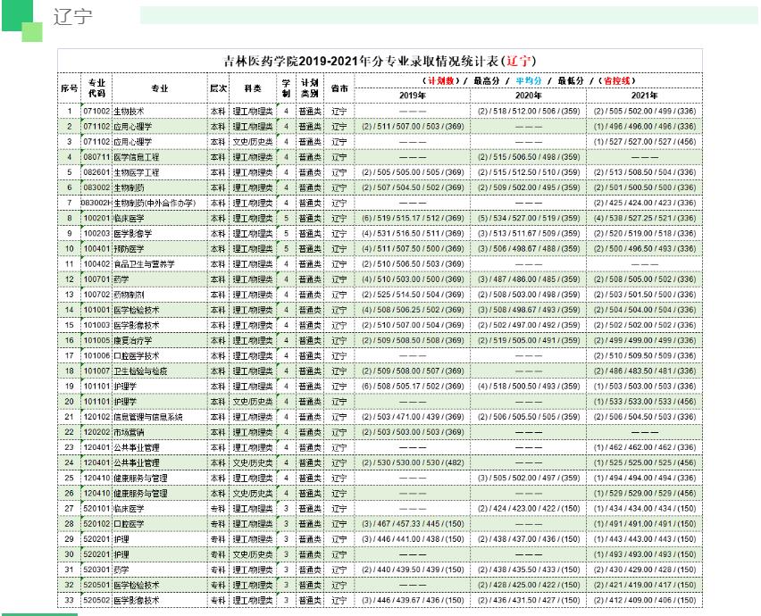Click the red 计划数 legend label
The image size is (761, 616).
440,81
